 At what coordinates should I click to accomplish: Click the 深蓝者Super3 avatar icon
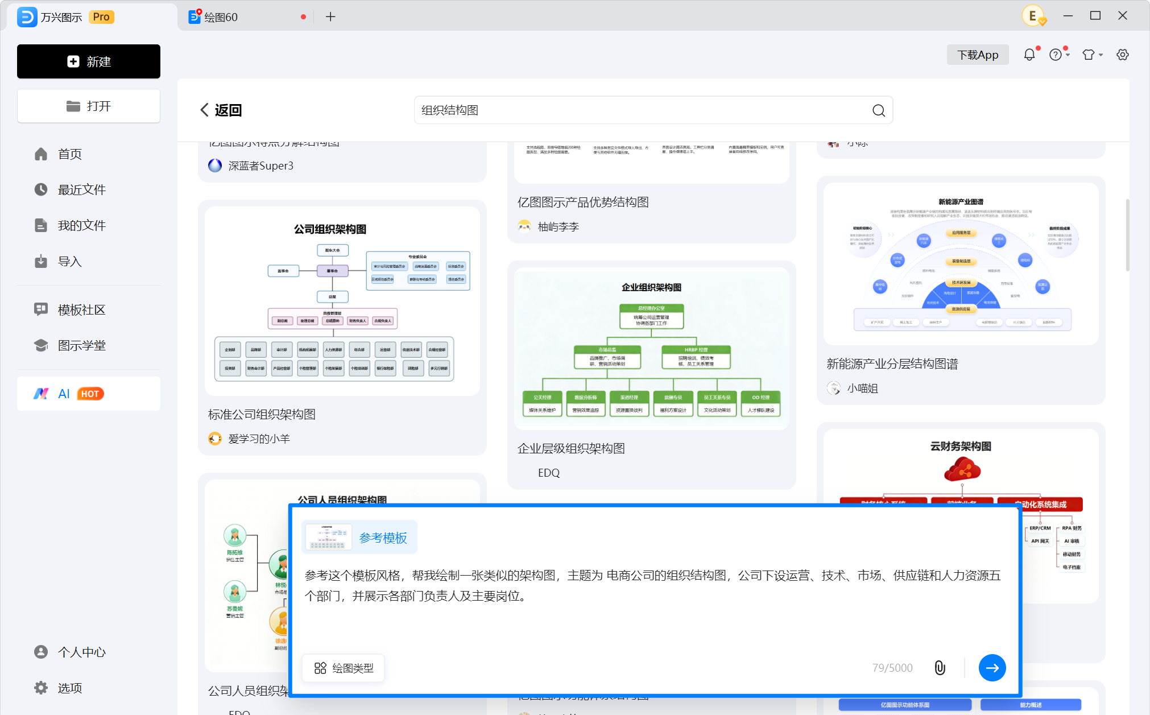click(215, 166)
